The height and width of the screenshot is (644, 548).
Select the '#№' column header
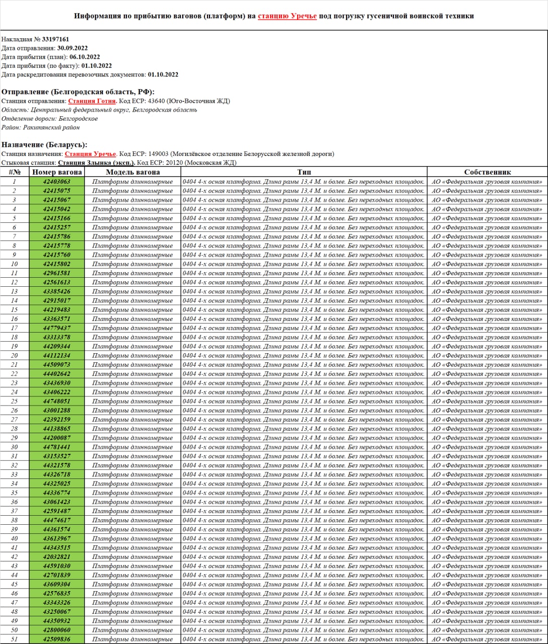(x=15, y=172)
